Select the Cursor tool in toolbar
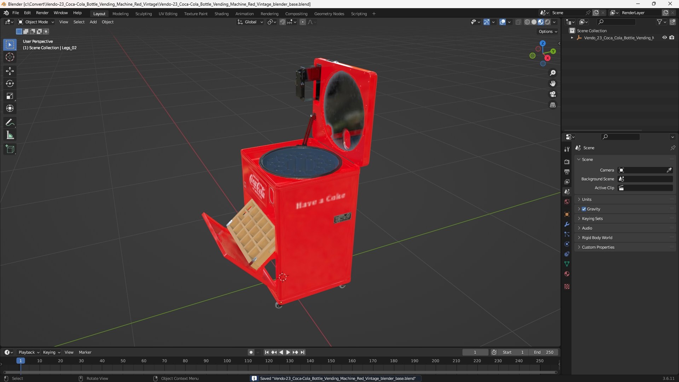The image size is (679, 382). (x=10, y=57)
